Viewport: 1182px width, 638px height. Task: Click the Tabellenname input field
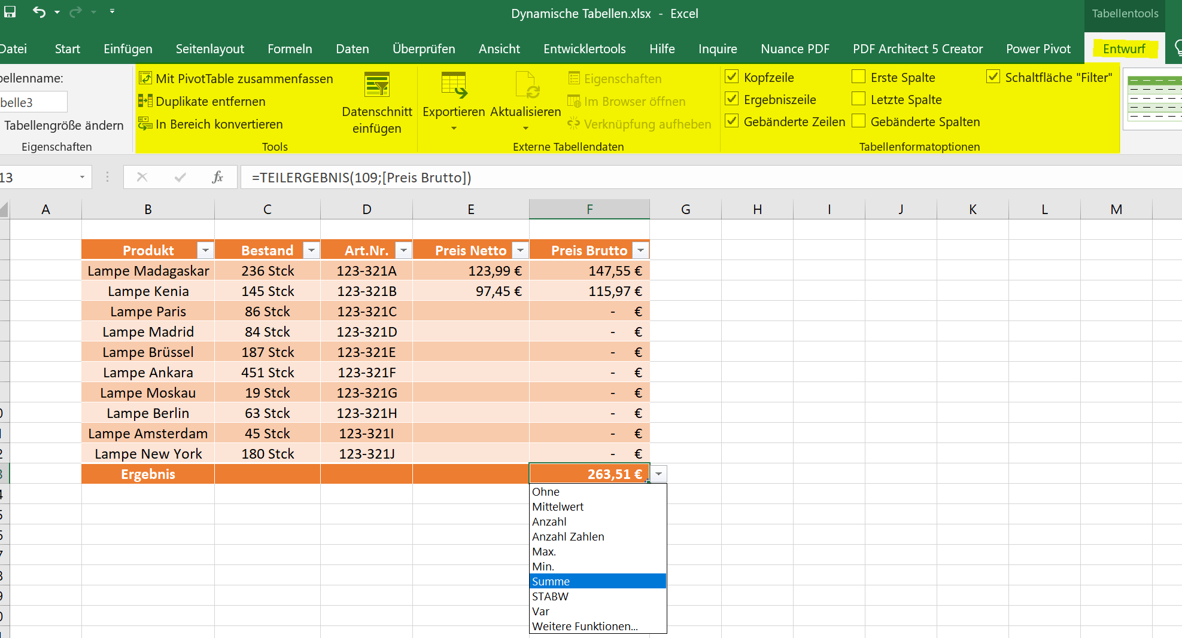pos(33,102)
